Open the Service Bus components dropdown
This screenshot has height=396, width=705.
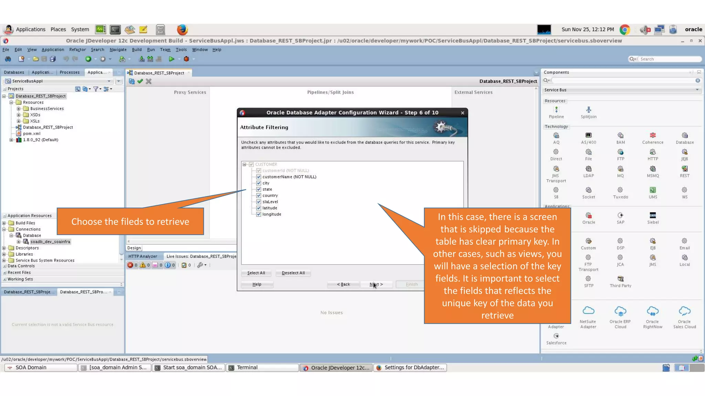[697, 90]
